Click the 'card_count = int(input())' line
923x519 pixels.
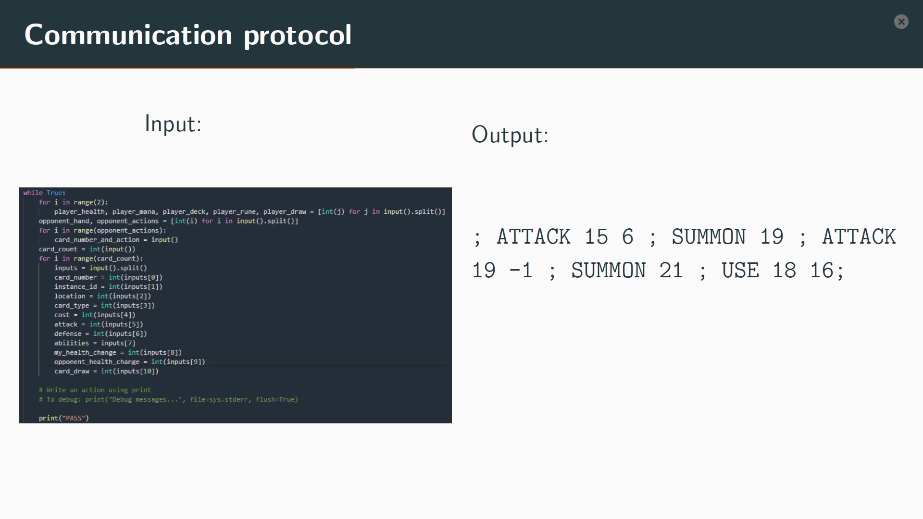pyautogui.click(x=87, y=249)
